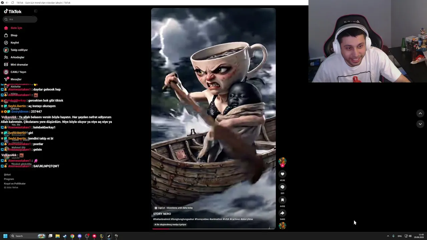Click the #animation hashtag

pyautogui.click(x=216, y=219)
